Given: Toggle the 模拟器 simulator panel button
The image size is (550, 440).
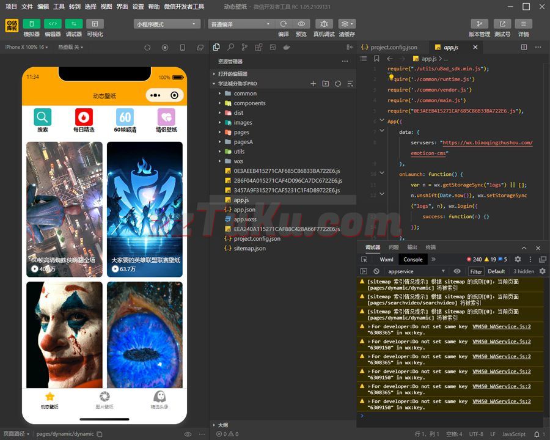Looking at the screenshot, I should 31,24.
